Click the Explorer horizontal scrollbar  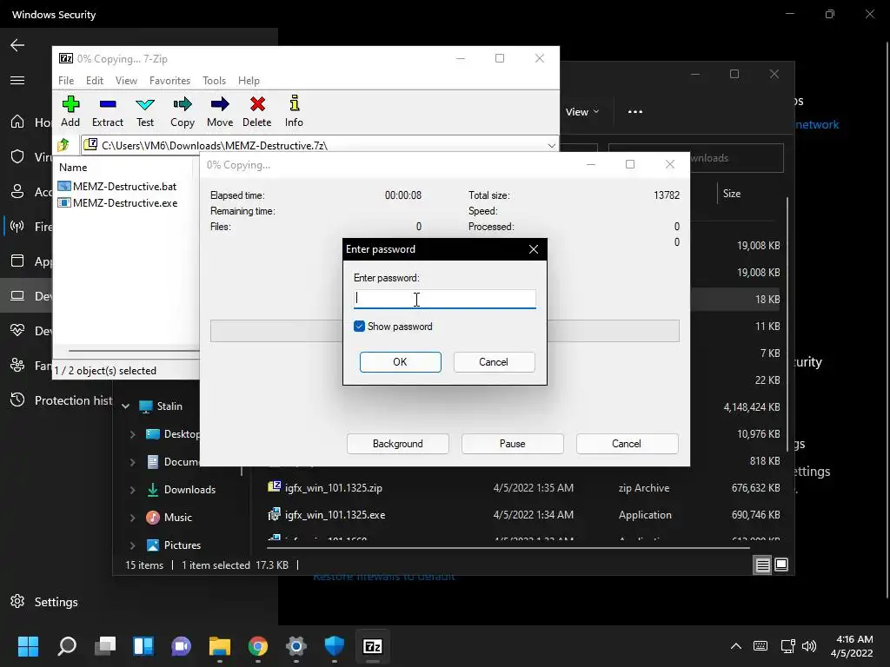508,548
